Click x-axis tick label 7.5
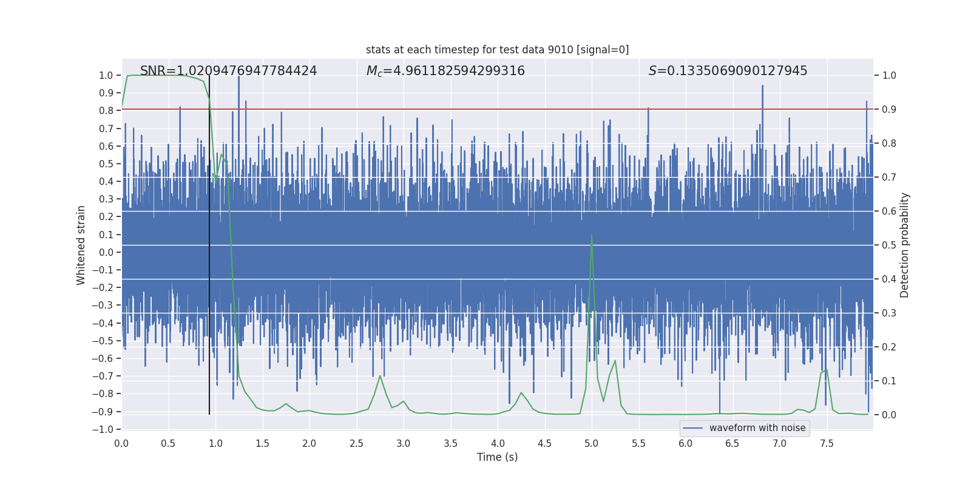The width and height of the screenshot is (971, 485). [x=827, y=443]
